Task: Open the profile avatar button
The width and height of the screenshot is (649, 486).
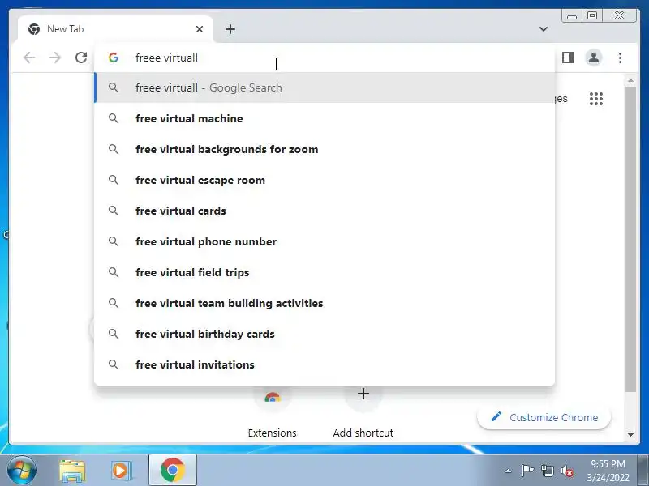Action: (x=594, y=58)
